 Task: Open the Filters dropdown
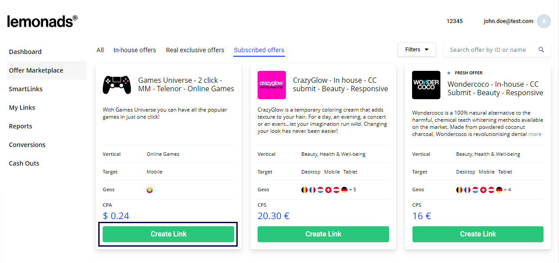[416, 50]
